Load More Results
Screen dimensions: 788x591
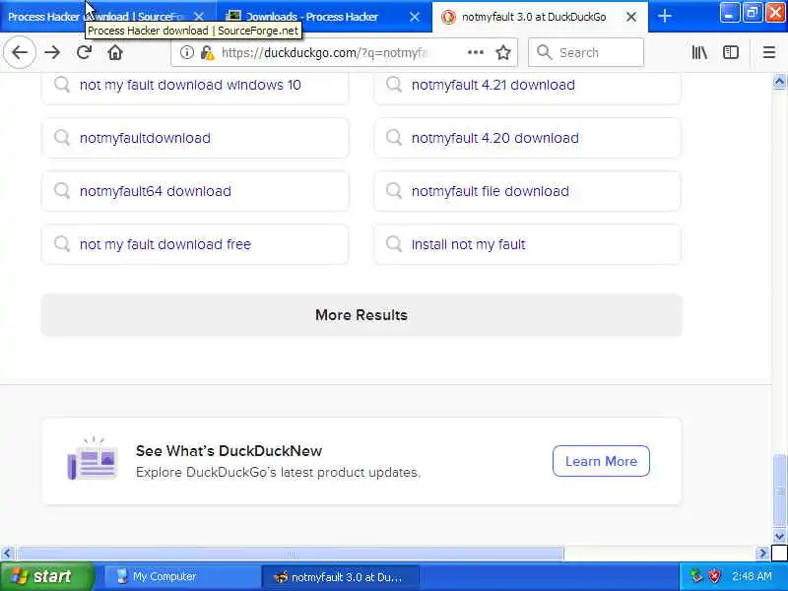point(361,315)
